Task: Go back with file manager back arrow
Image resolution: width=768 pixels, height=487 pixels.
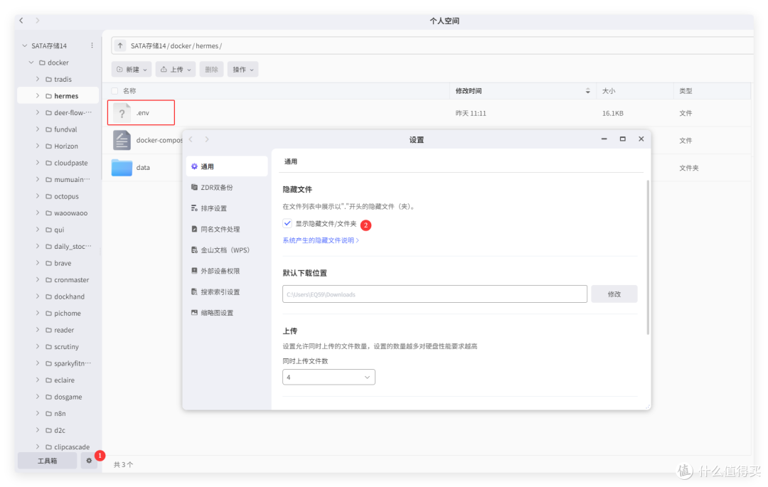Action: [21, 21]
